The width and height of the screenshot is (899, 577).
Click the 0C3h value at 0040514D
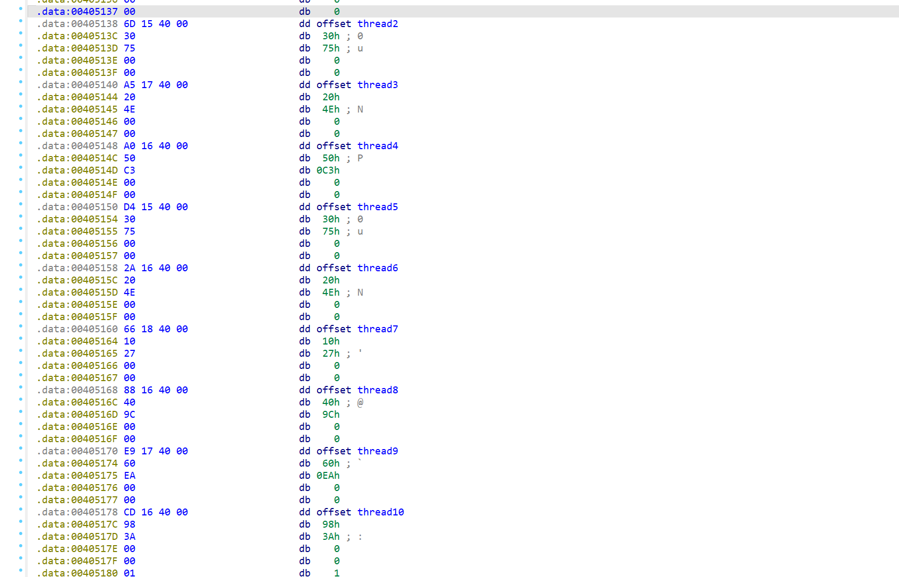[328, 170]
